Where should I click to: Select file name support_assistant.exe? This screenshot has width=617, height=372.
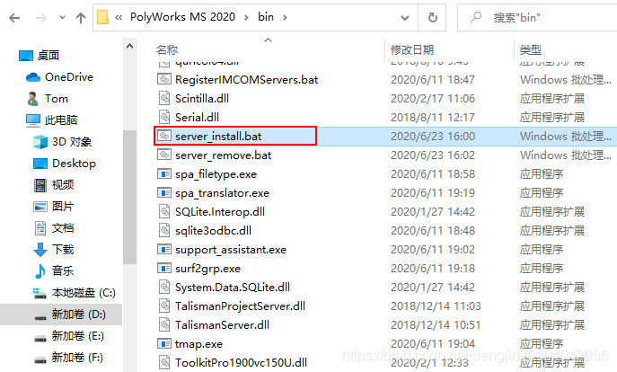click(x=231, y=250)
